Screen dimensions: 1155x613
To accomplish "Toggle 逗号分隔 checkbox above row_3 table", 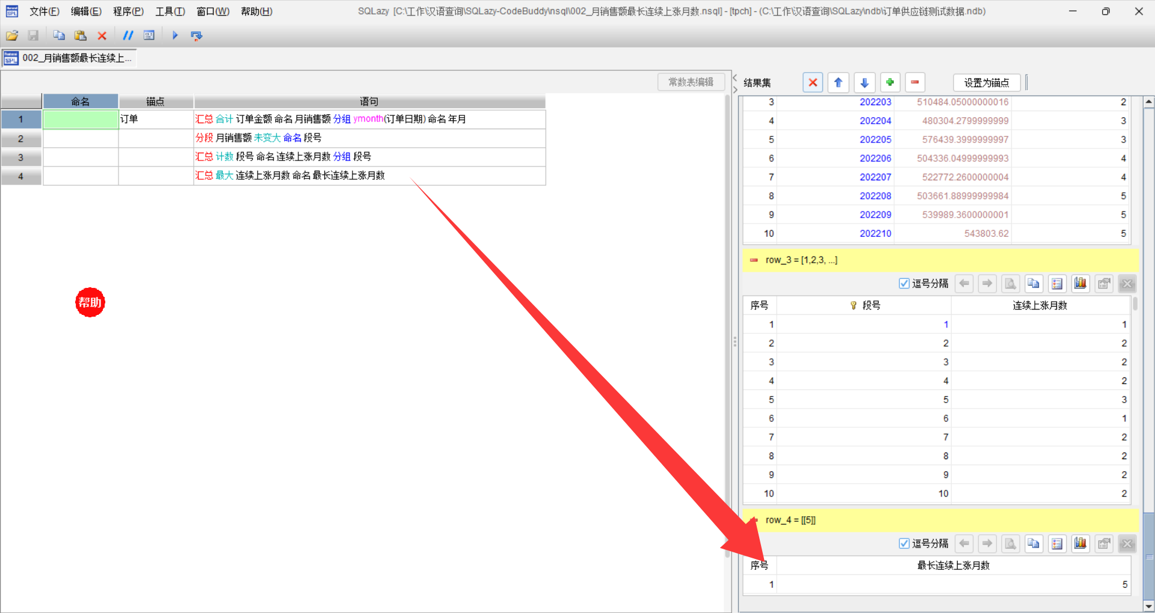I will coord(904,284).
